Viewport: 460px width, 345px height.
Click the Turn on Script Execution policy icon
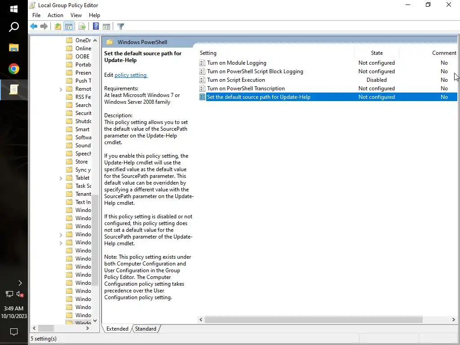tap(202, 80)
